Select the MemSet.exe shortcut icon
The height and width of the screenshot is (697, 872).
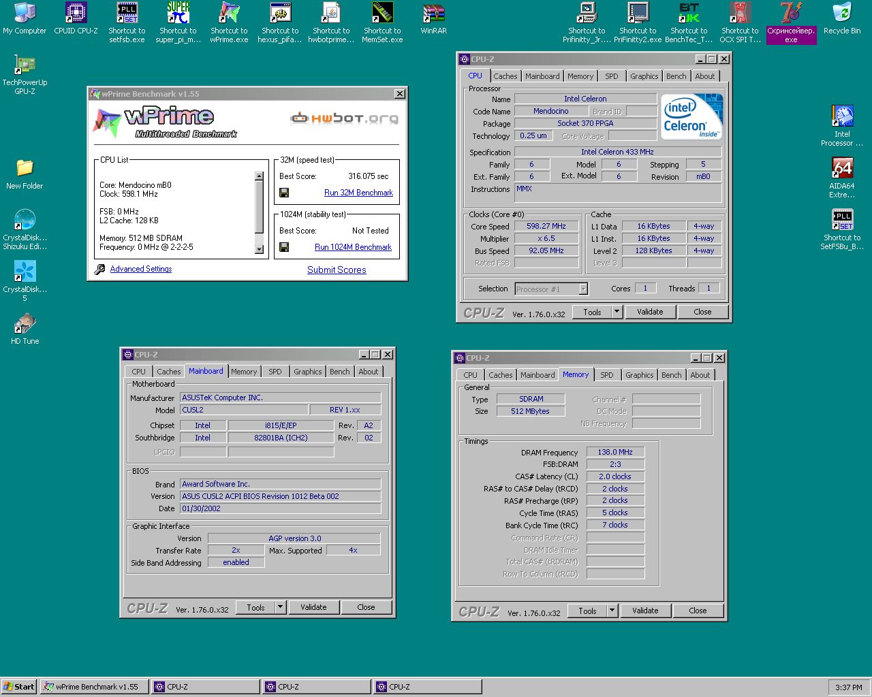(x=382, y=22)
